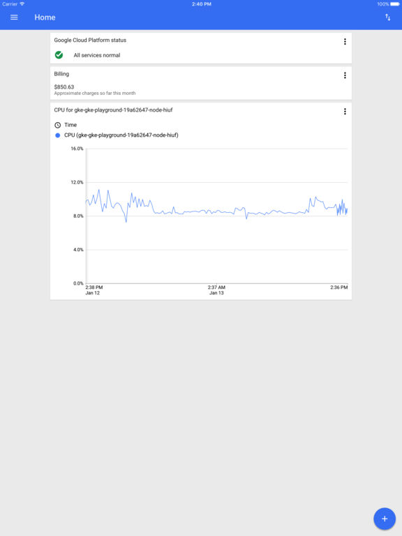Tap the 2:37 AM Jan 13 axis label
Screen dimensions: 402x536
[216, 290]
